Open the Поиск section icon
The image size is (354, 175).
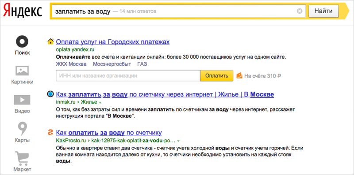[22, 41]
